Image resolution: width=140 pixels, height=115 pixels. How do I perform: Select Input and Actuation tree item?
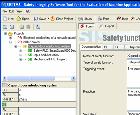[x=46, y=55]
